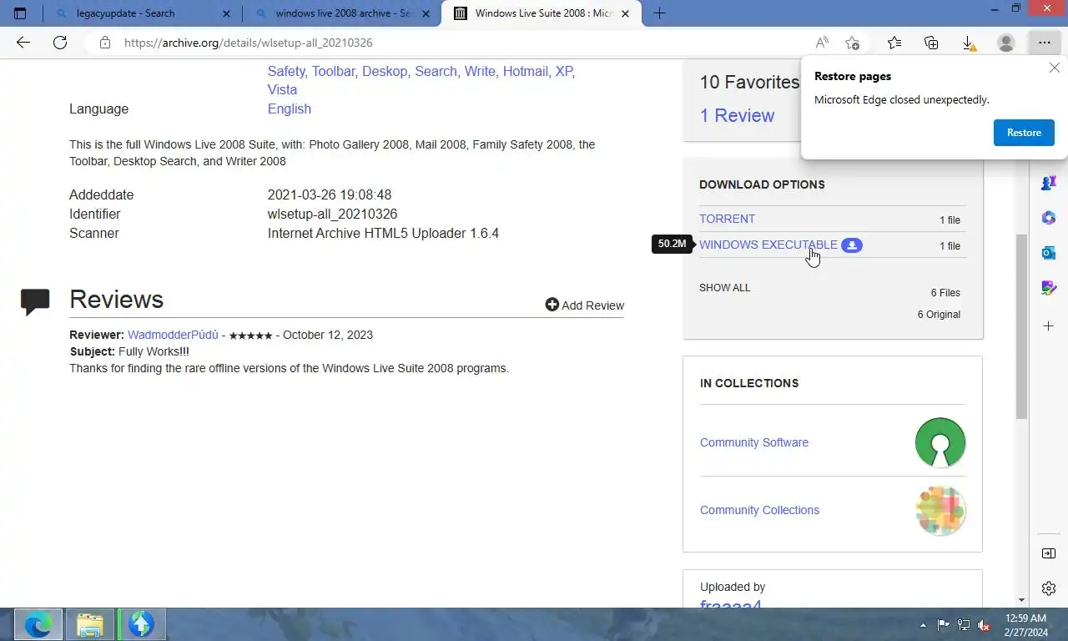This screenshot has width=1068, height=641.
Task: Click the scrollbar down arrow
Action: point(1021,599)
